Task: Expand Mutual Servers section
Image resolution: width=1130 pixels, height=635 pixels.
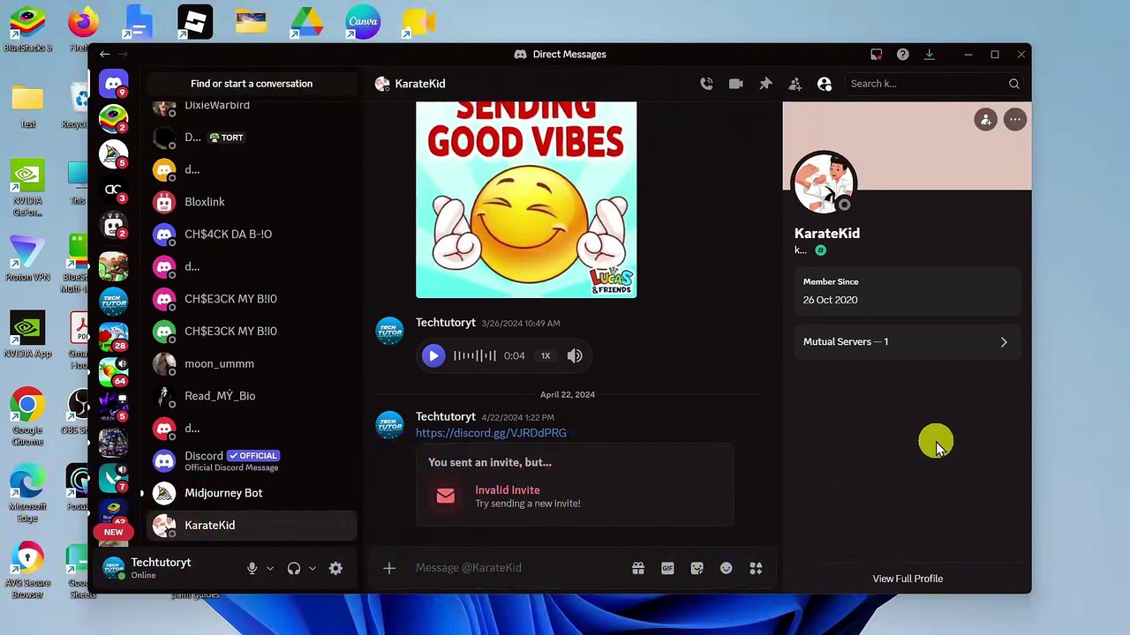Action: pos(907,342)
